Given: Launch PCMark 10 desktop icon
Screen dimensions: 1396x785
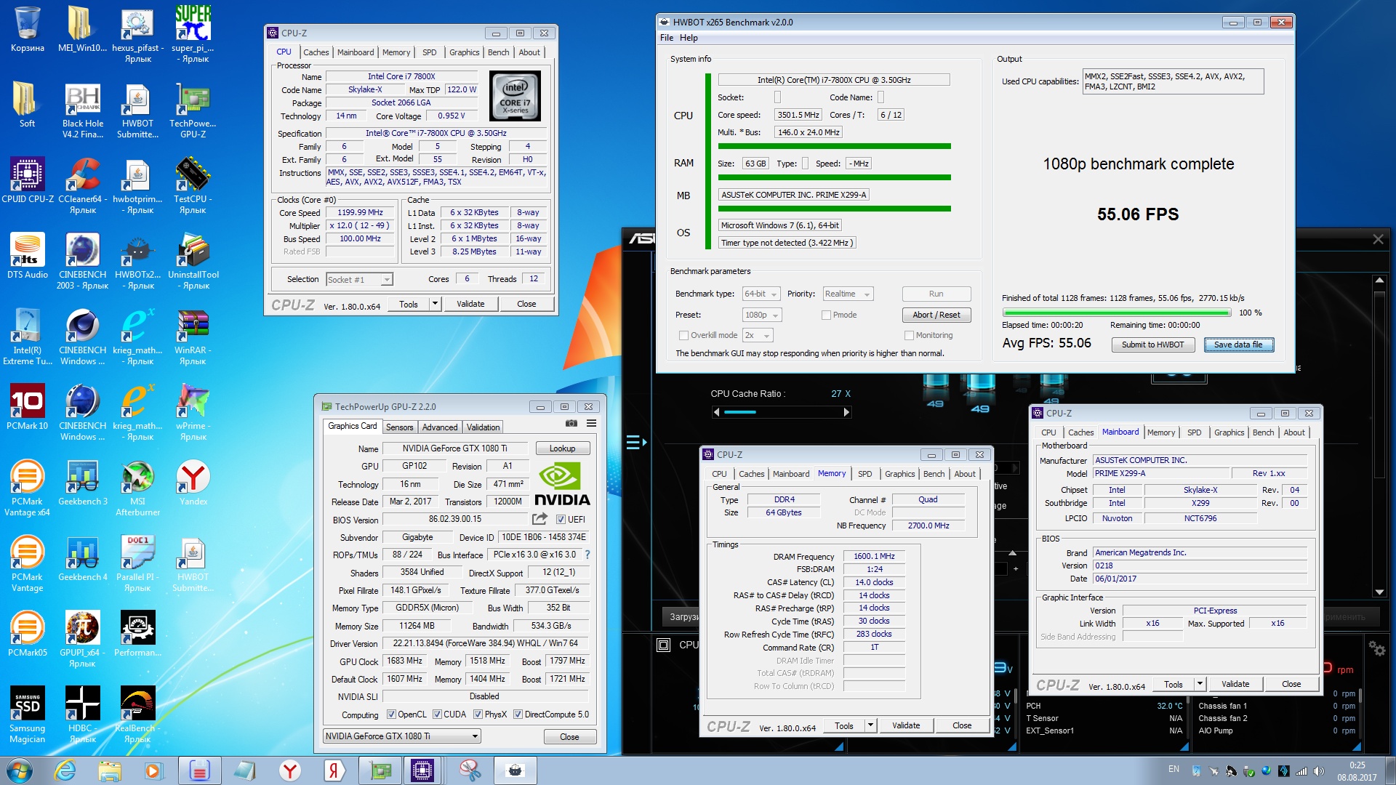Looking at the screenshot, I should [28, 407].
